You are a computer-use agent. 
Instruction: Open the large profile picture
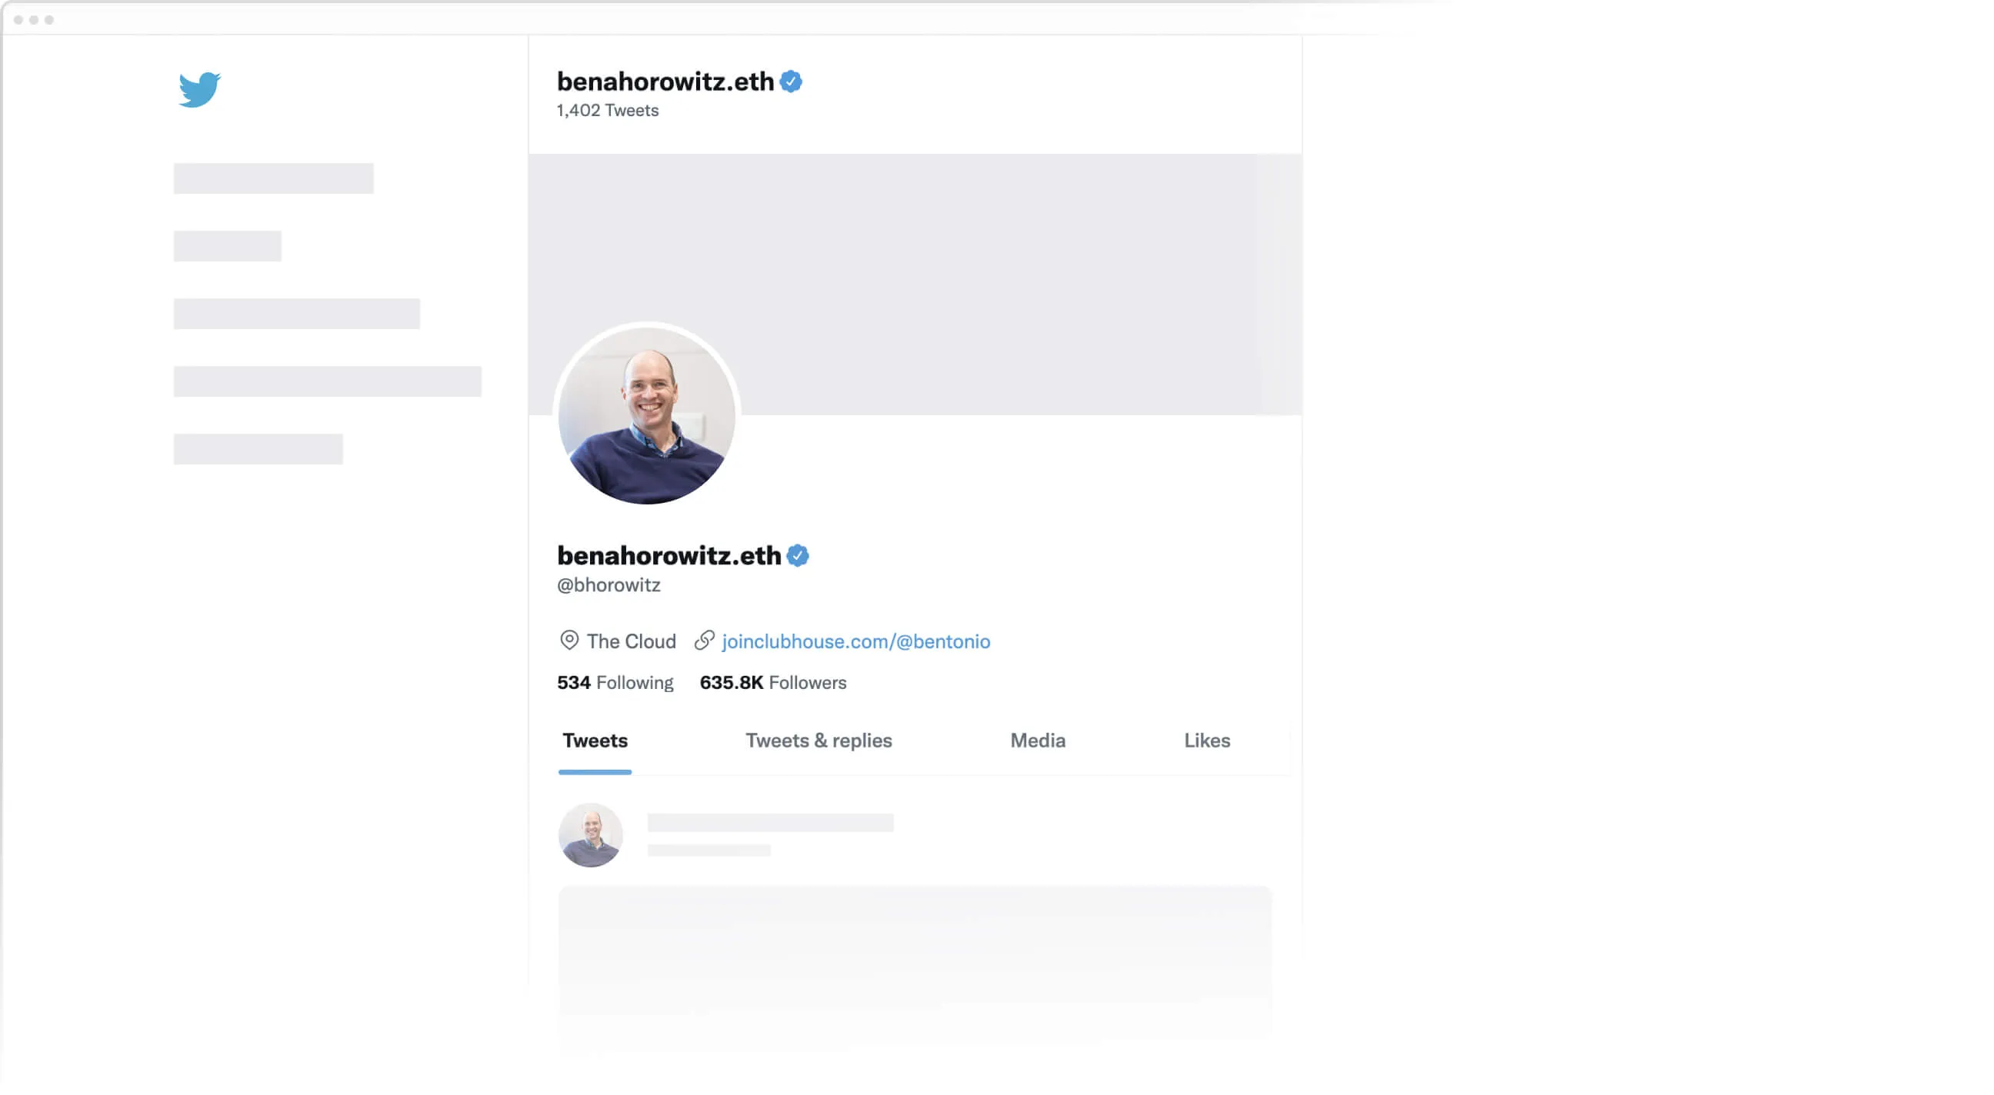click(647, 415)
